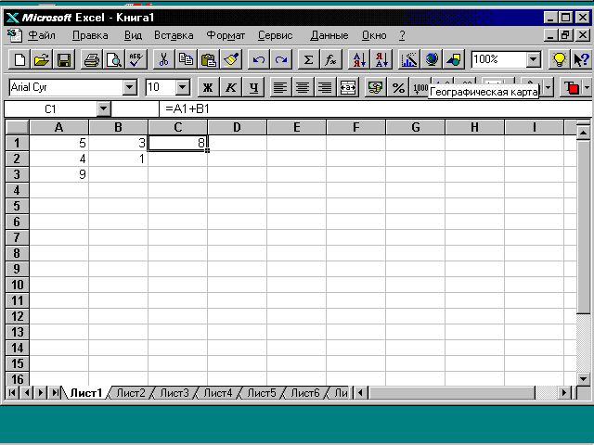Click the formula bar showing =A1+B1

point(375,109)
